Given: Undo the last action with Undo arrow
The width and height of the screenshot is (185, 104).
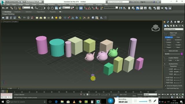Looking at the screenshot, I should (x=3, y=8).
